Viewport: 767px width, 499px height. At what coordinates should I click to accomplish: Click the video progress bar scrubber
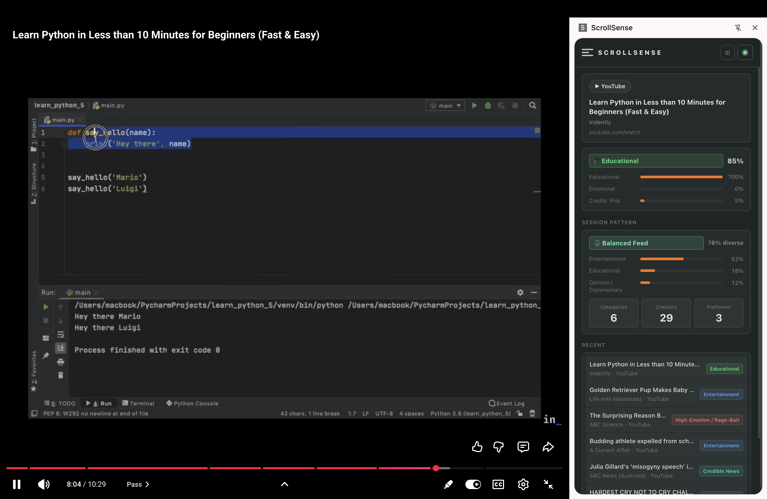point(436,468)
